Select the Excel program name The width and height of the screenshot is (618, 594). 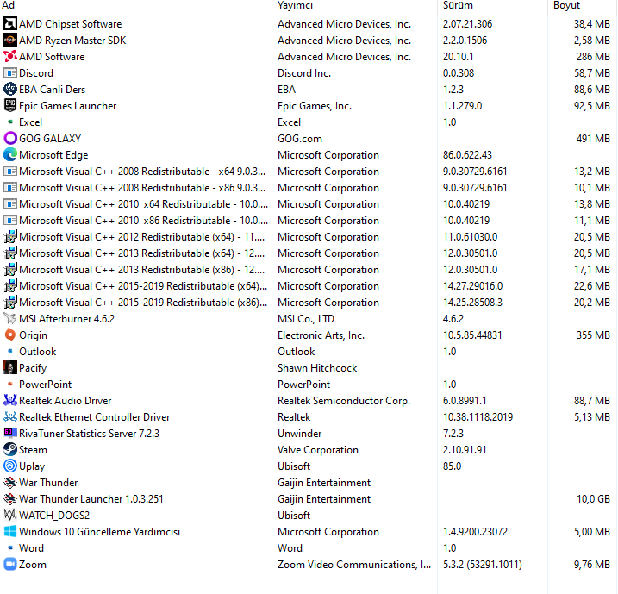click(x=30, y=122)
